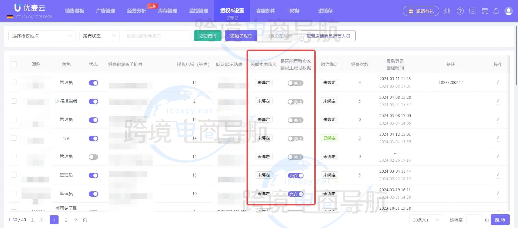Click the 跳转至 page number field

[474, 220]
